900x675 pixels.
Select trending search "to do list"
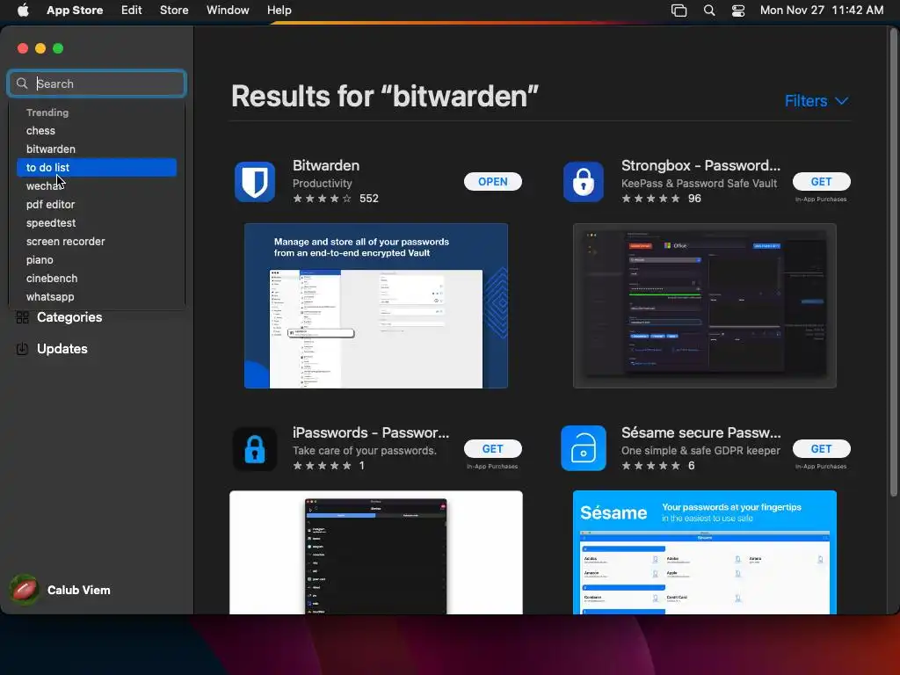(97, 168)
